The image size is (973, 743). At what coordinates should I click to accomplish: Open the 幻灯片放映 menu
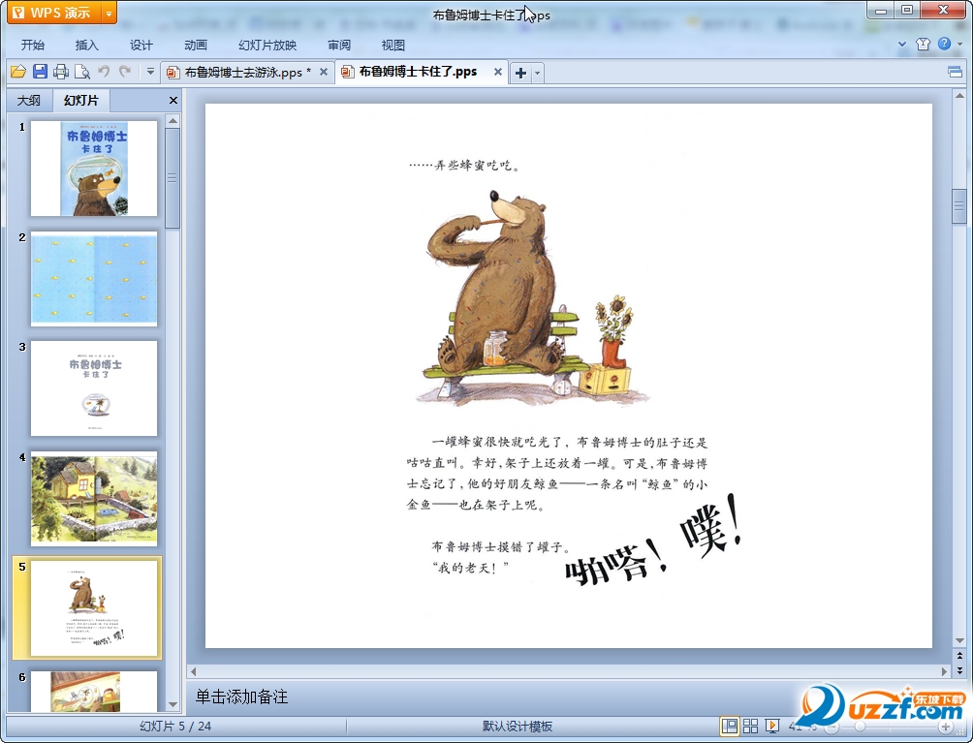pyautogui.click(x=267, y=46)
